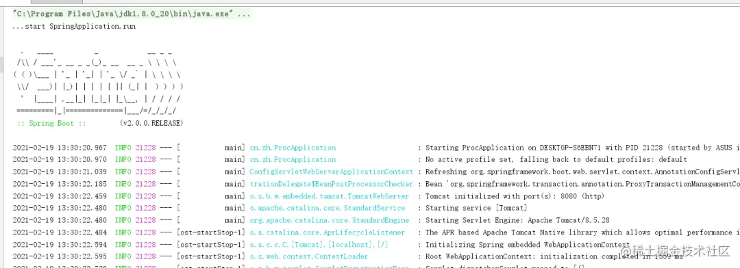
Task: Select 'Tomcat initialized with port(s): 8080 (http)'
Action: [515, 196]
